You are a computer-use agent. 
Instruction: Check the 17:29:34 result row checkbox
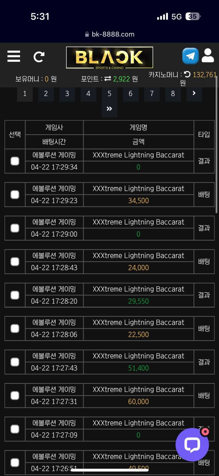15,161
